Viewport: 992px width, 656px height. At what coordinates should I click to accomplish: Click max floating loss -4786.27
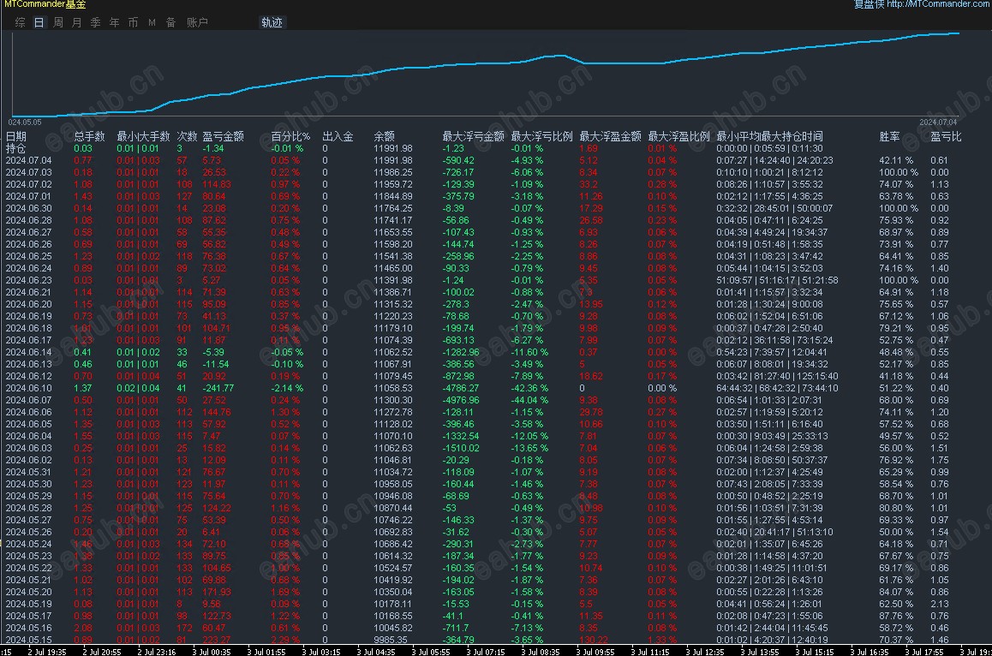pos(461,389)
